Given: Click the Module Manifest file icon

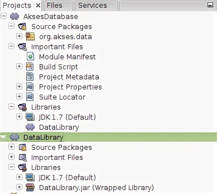Looking at the screenshot, I should (x=30, y=56).
